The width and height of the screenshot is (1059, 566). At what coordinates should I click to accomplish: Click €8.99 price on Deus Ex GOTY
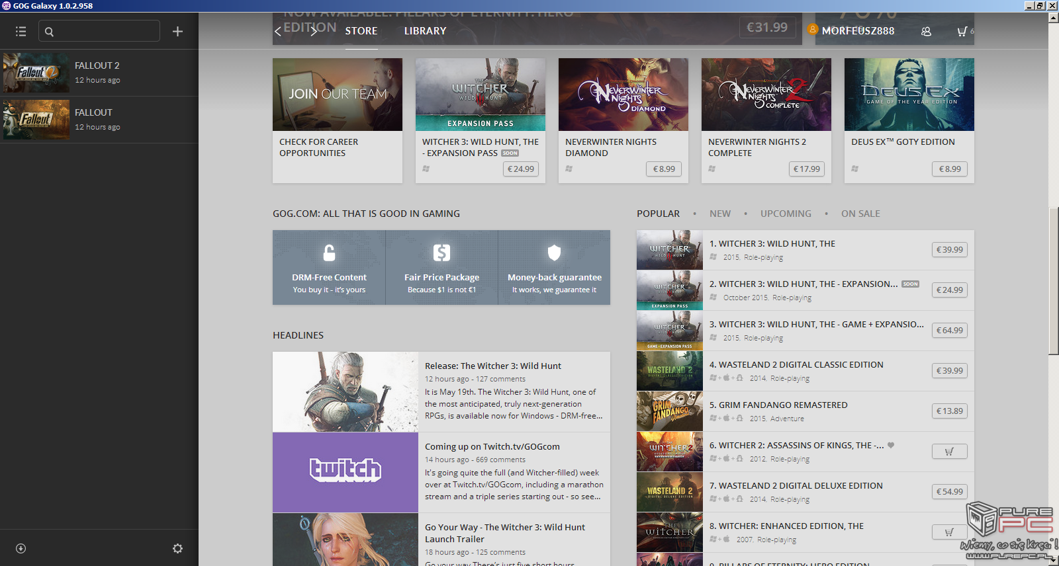click(x=950, y=169)
